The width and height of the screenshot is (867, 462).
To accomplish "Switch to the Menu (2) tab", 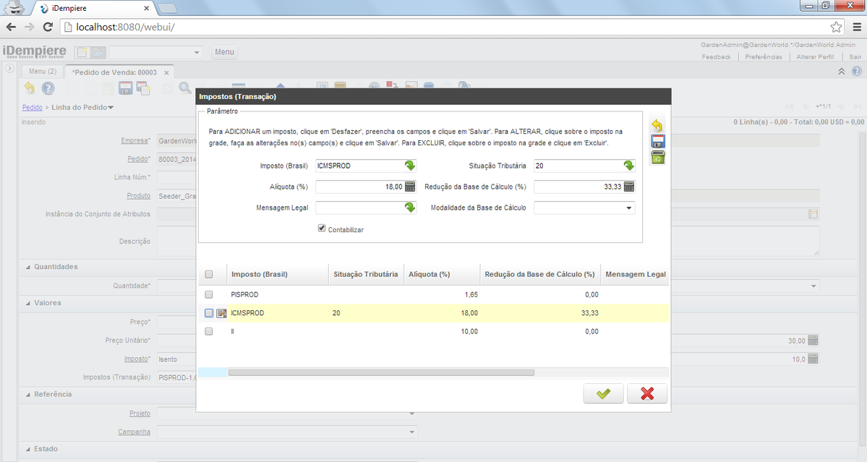I will pyautogui.click(x=42, y=72).
